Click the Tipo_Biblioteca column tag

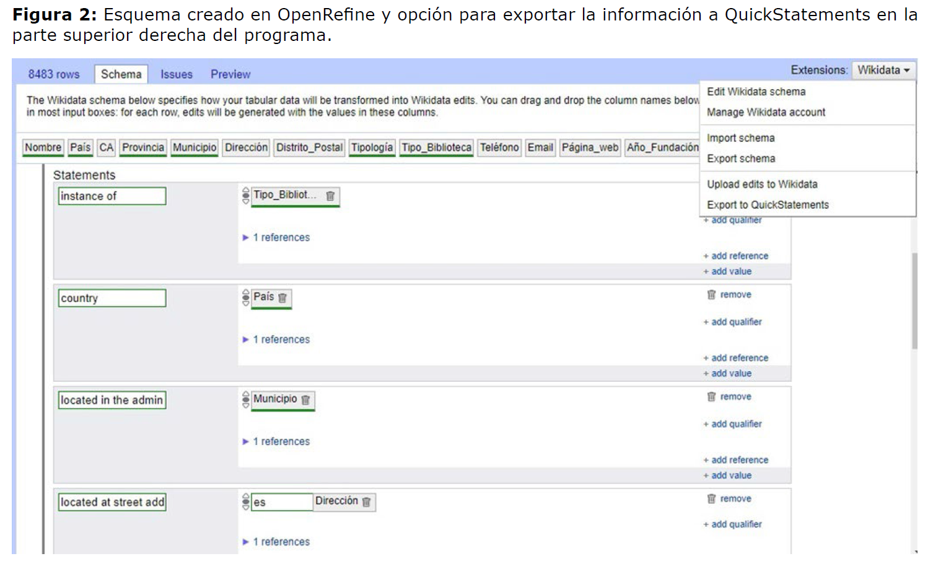click(437, 148)
